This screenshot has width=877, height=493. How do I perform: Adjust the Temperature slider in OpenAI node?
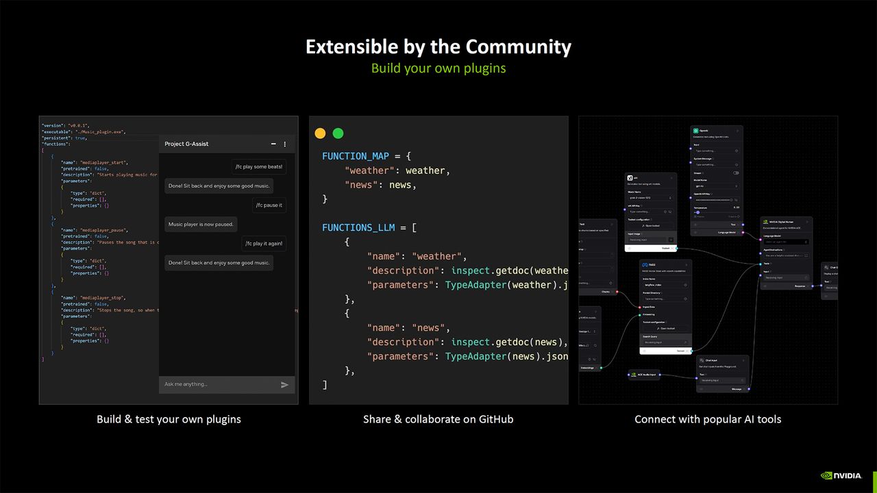pyautogui.click(x=697, y=212)
